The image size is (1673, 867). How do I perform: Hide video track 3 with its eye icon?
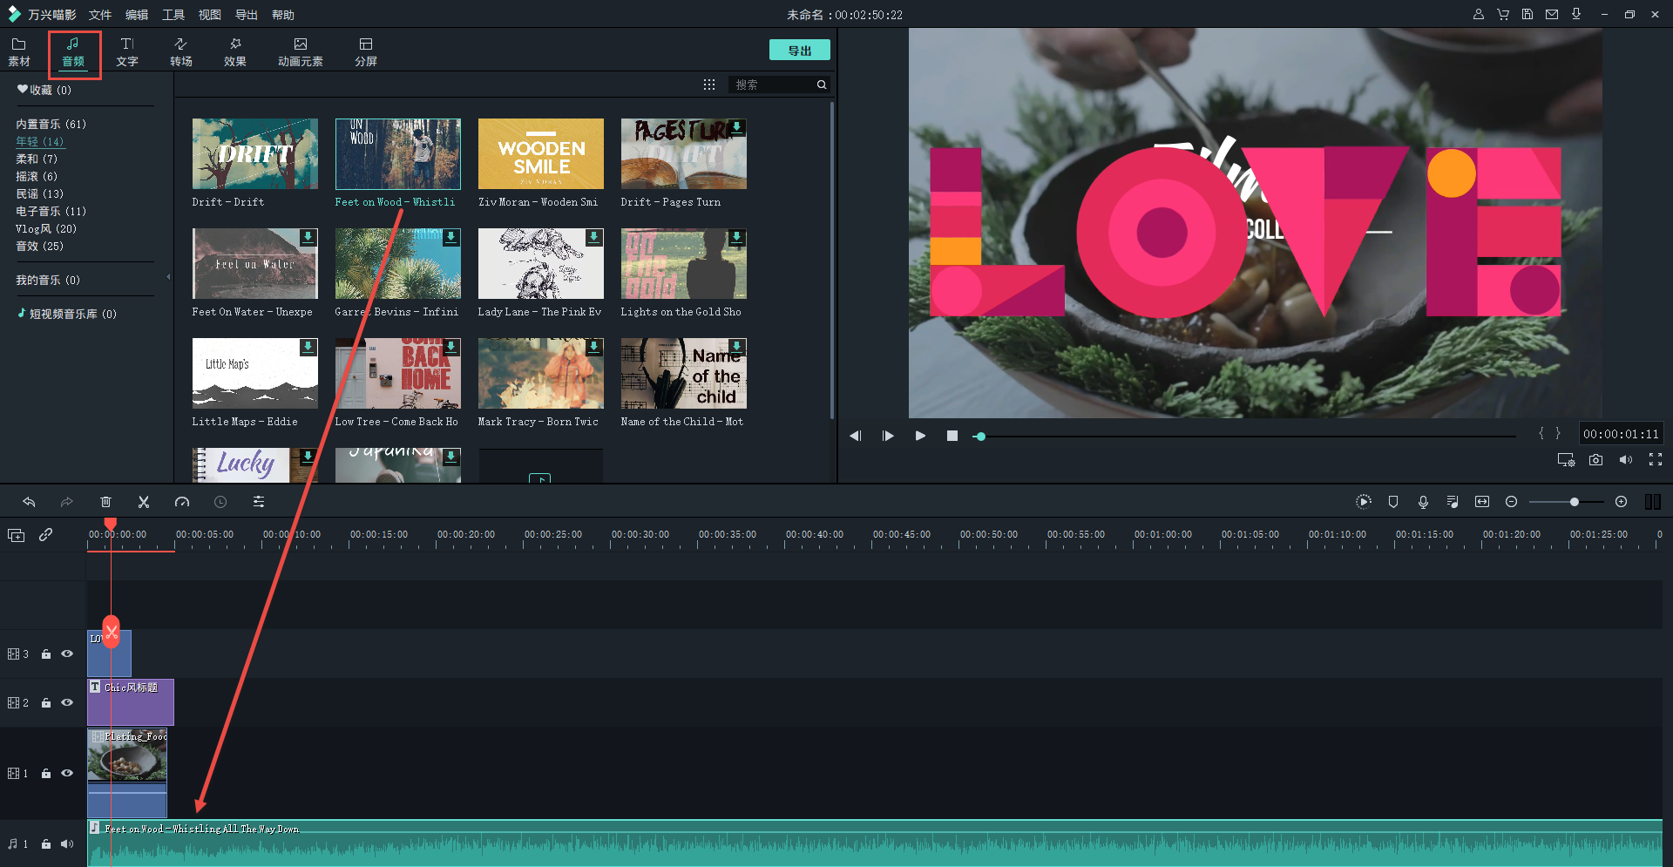pos(67,654)
